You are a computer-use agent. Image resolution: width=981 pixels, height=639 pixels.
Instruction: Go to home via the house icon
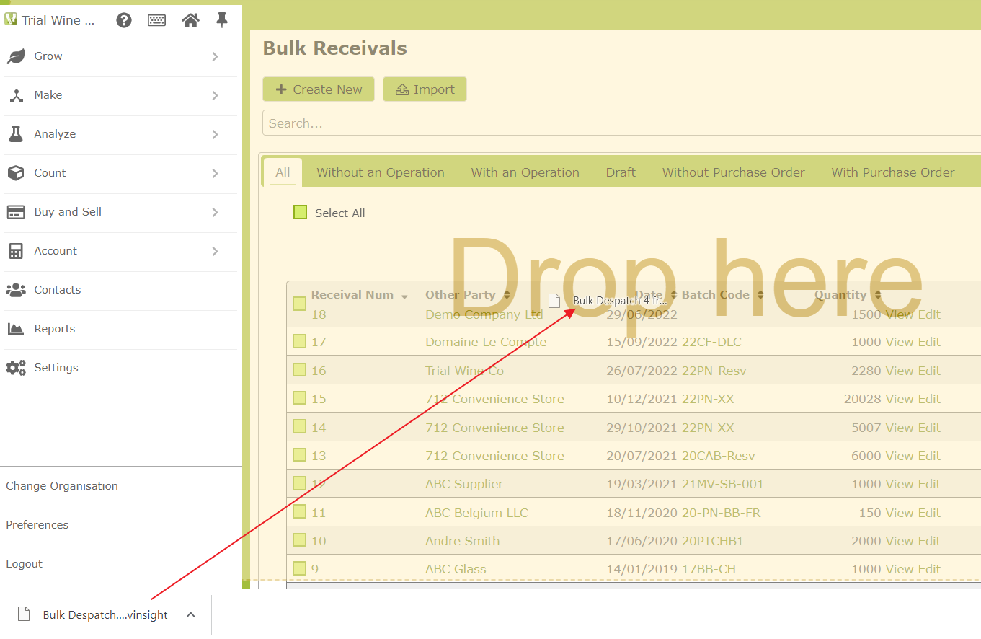click(x=190, y=20)
